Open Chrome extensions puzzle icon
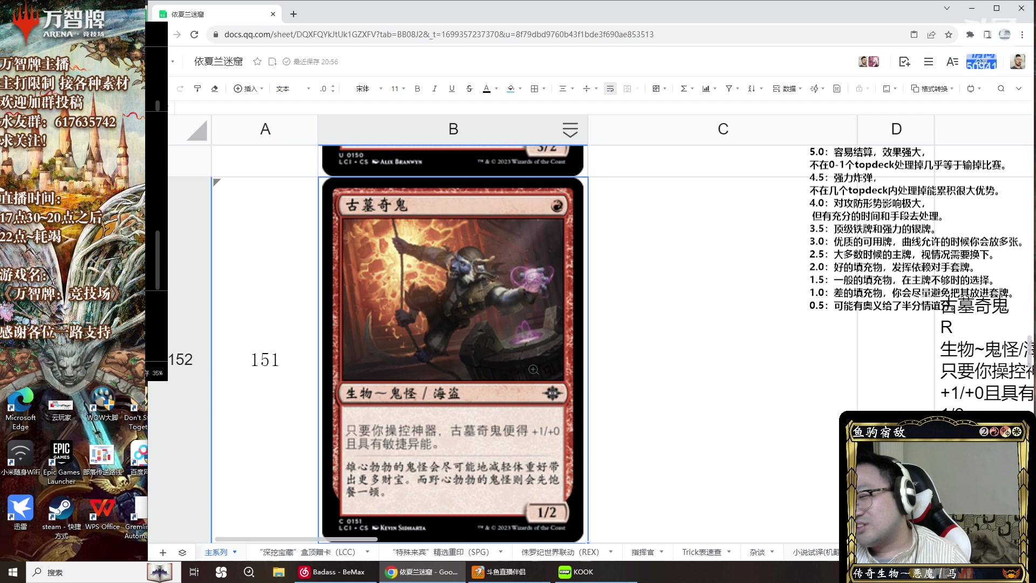 click(970, 35)
